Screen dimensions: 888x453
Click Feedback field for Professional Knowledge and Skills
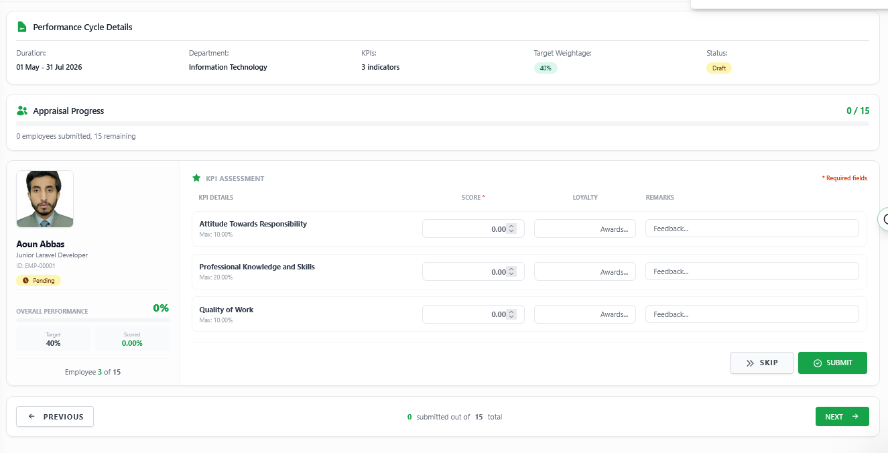(x=752, y=271)
